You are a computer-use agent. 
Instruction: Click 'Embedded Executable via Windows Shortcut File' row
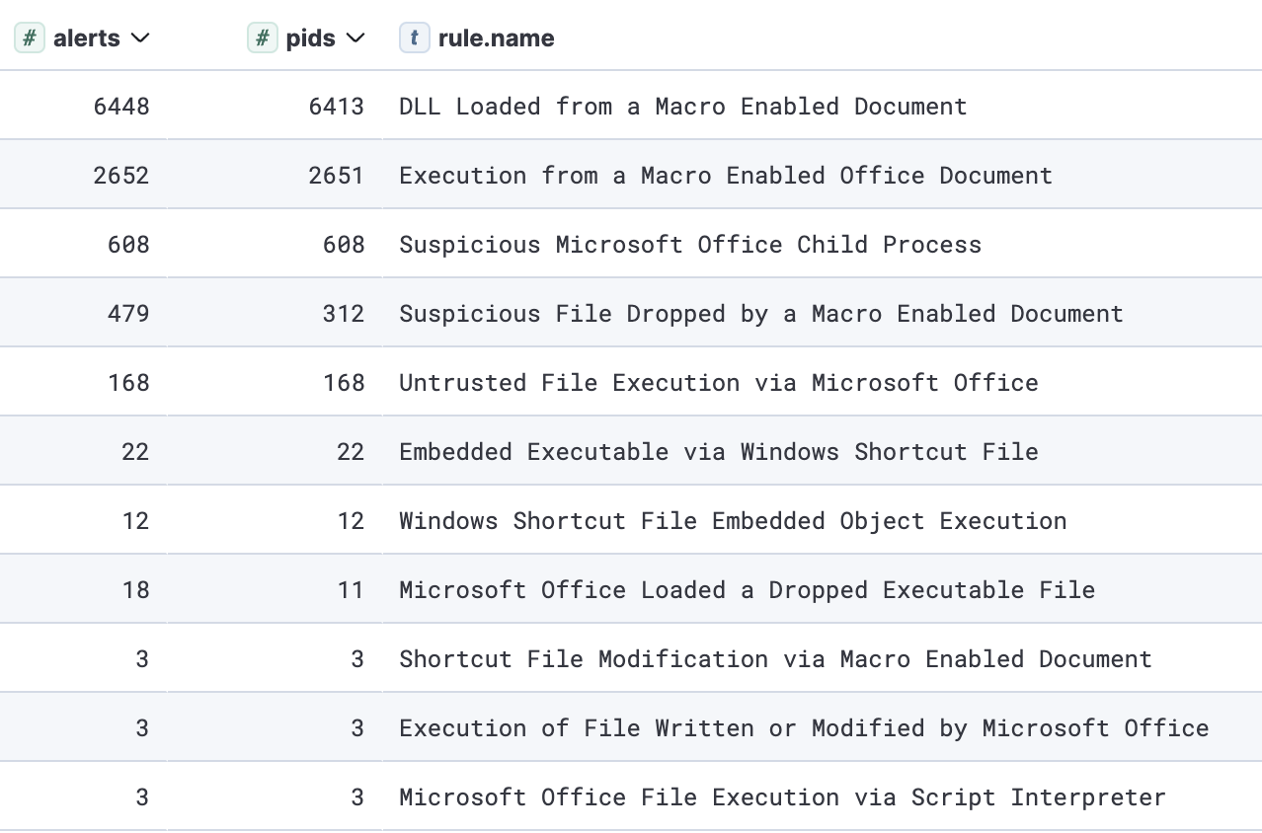pos(718,452)
